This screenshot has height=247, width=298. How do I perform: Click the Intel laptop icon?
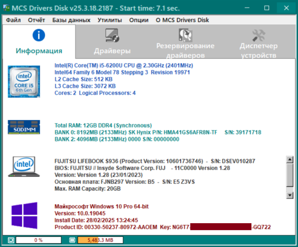click(x=24, y=167)
